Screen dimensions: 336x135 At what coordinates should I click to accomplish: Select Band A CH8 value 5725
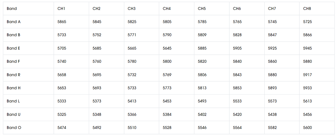point(308,22)
